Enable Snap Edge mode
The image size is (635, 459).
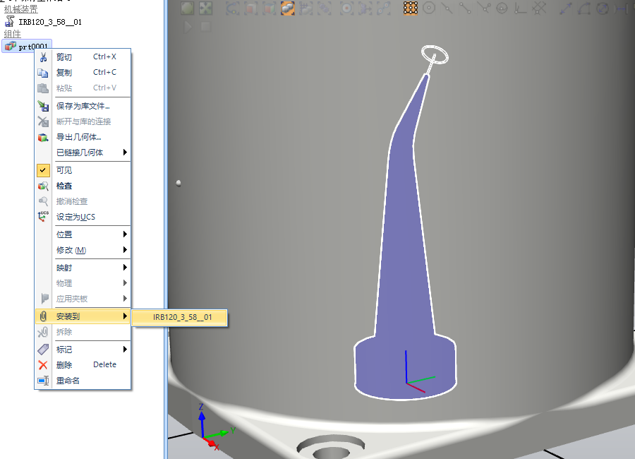(x=483, y=8)
